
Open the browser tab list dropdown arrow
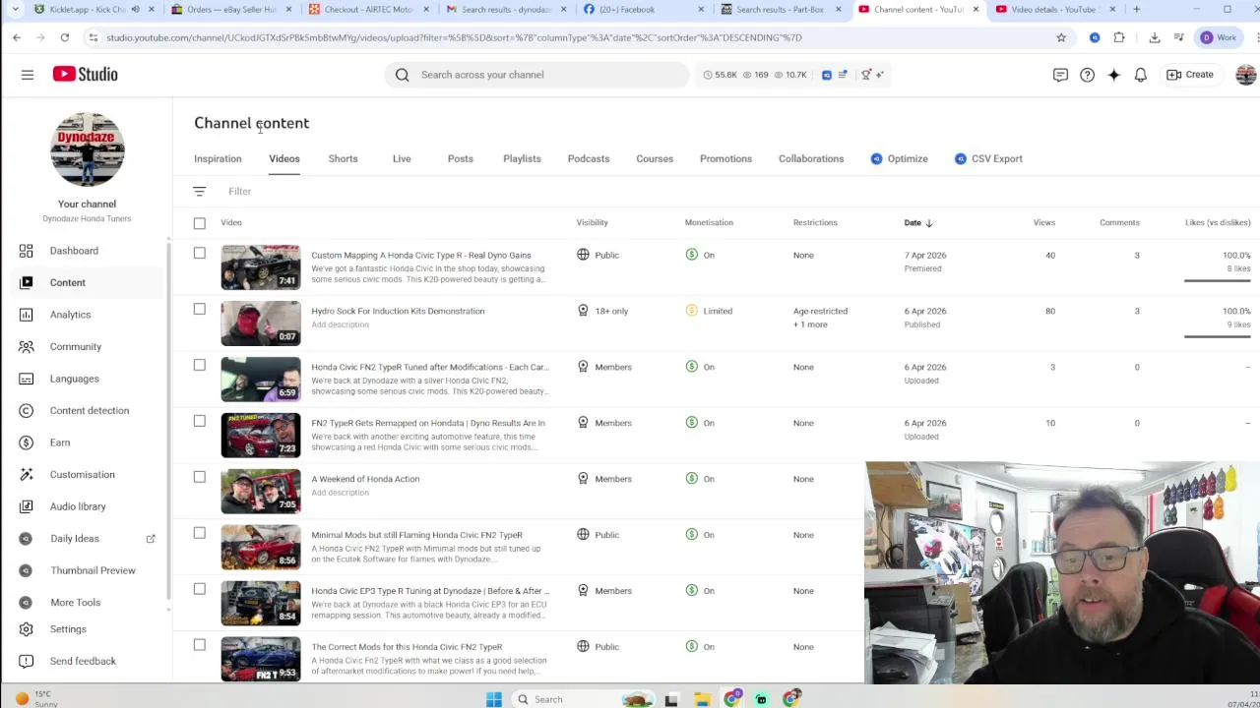(x=15, y=9)
